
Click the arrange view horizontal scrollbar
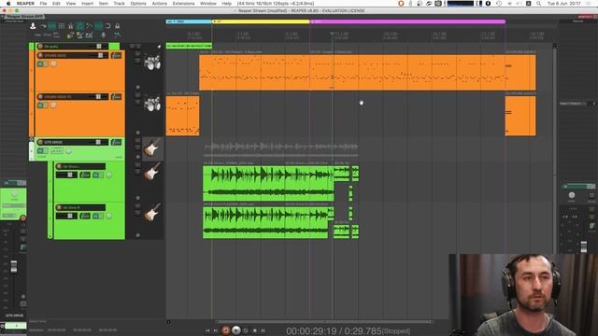[324, 321]
